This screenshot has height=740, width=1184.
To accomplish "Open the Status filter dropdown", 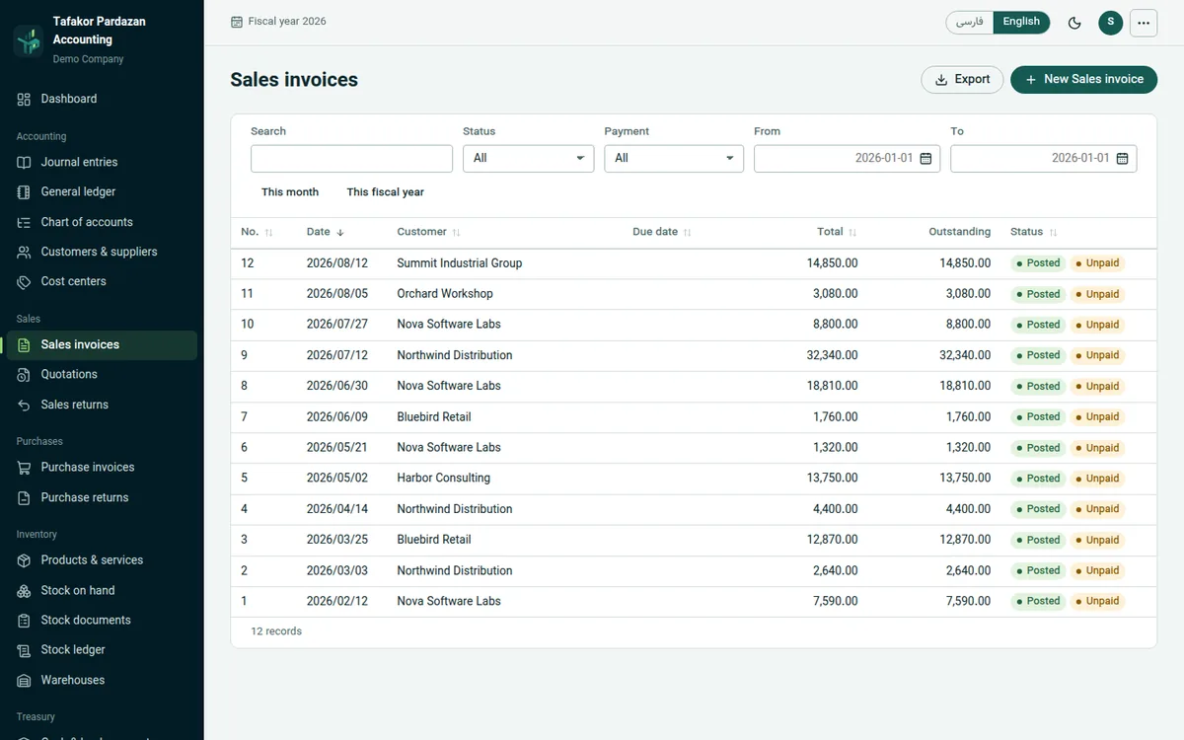I will pyautogui.click(x=529, y=159).
